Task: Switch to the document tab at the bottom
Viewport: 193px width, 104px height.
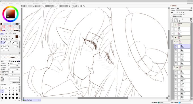Action: (x=32, y=100)
